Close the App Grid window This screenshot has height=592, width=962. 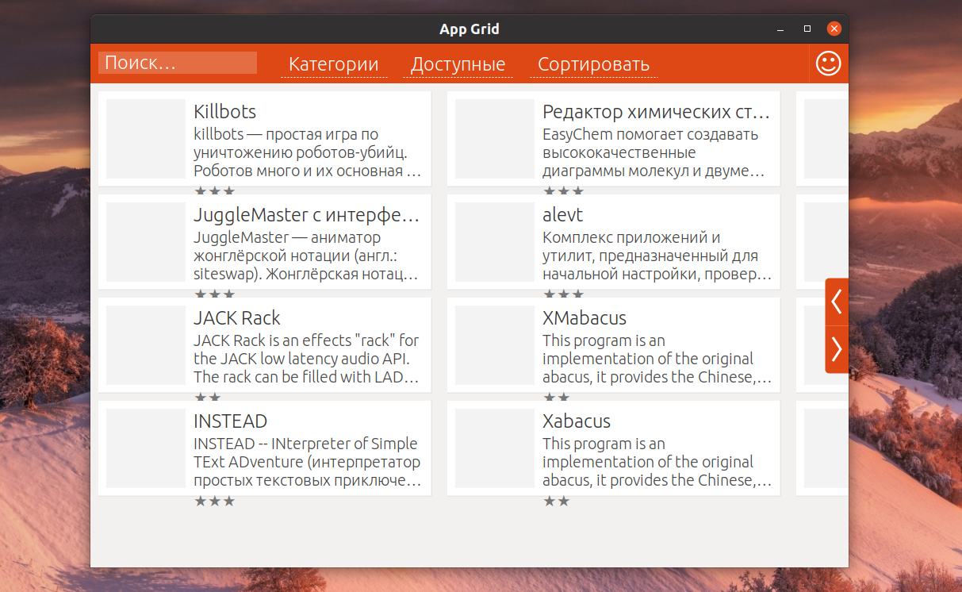834,29
